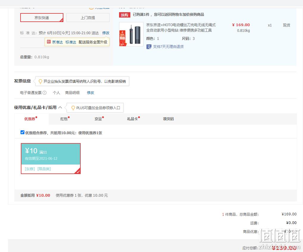Open 标准达 delivery service link

(x=71, y=42)
